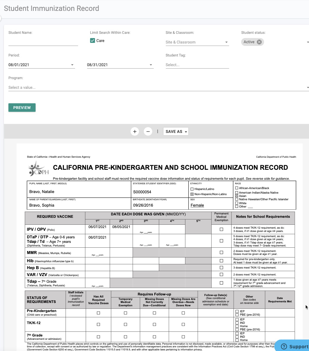The width and height of the screenshot is (309, 351).
Task: Open the SAVE AS dropdown menu
Action: click(x=176, y=131)
